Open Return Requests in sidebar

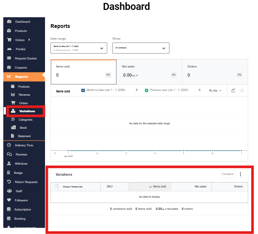point(26,182)
